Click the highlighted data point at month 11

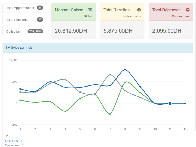[170, 103]
